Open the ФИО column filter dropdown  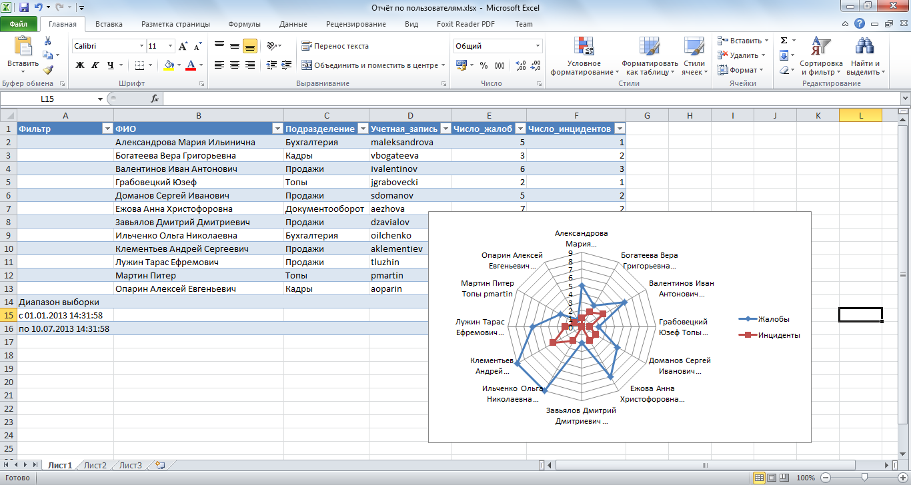tap(277, 129)
